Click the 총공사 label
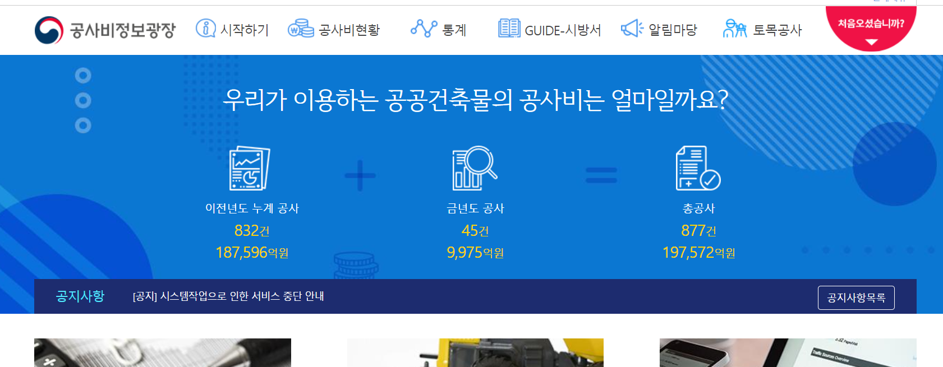 pos(698,208)
